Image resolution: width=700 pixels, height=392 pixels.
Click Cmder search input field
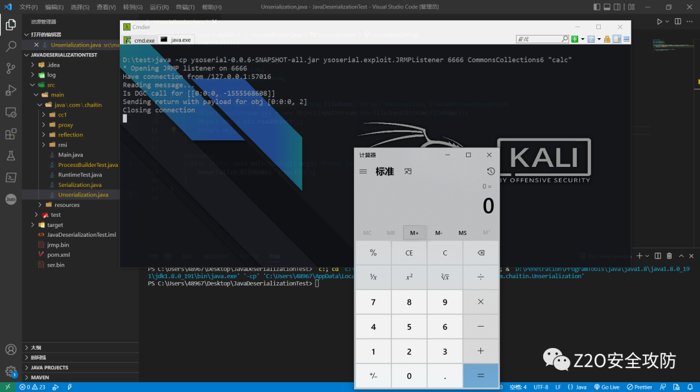(x=539, y=39)
